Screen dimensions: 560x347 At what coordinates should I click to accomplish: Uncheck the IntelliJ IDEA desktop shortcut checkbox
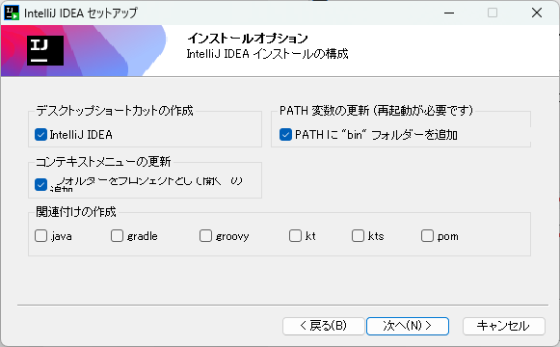point(41,135)
